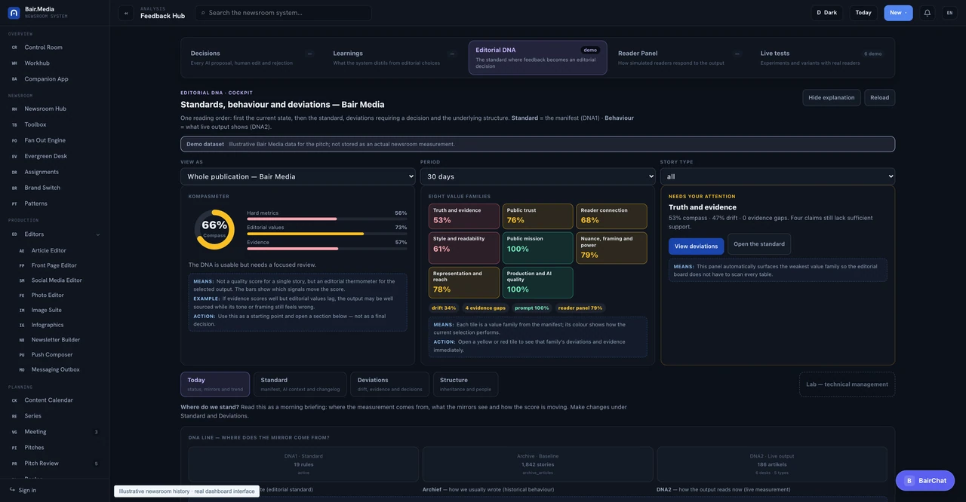
Task: Open the Public mission 100% tile
Action: (538, 248)
